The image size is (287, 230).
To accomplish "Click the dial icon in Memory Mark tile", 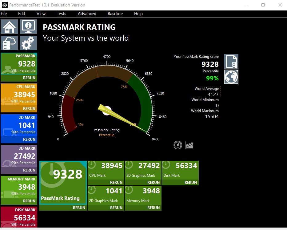I will point(129,190).
